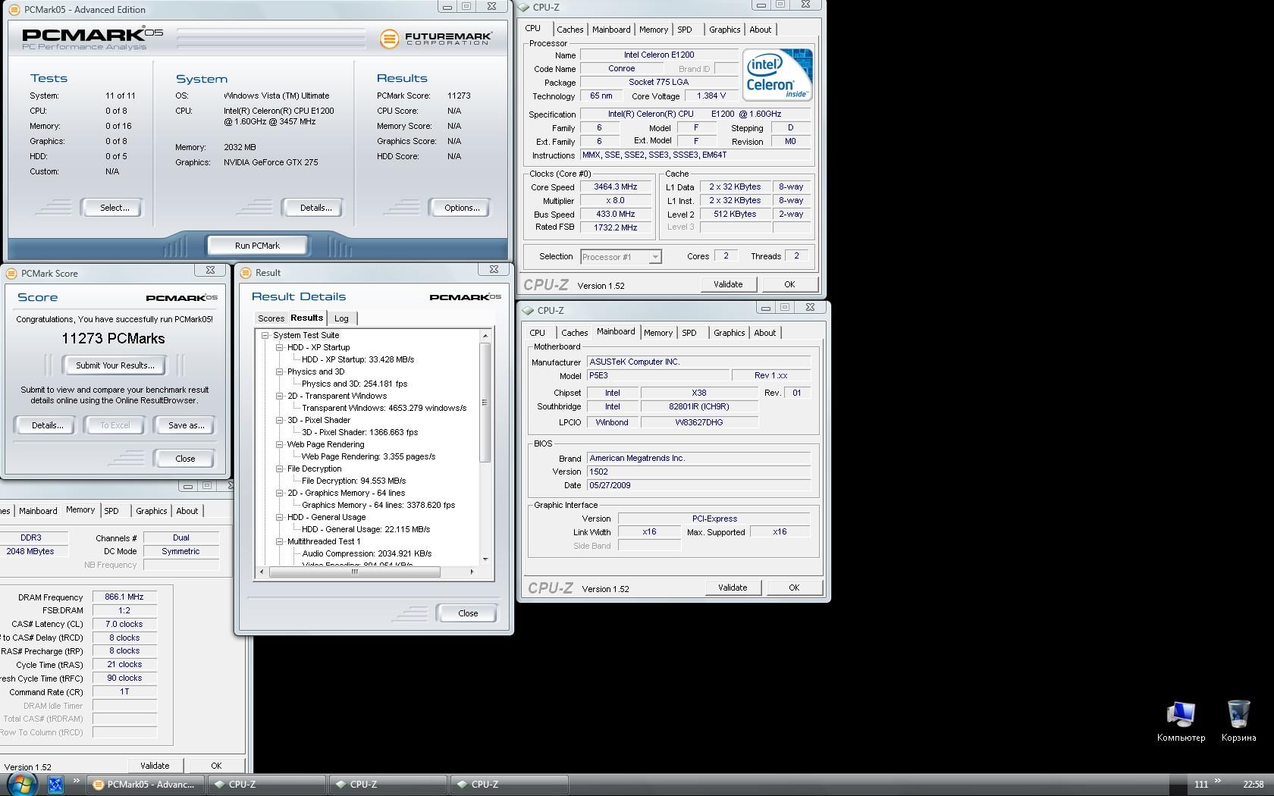1274x796 pixels.
Task: Activate third CPU-Z taskbar button
Action: pos(509,785)
